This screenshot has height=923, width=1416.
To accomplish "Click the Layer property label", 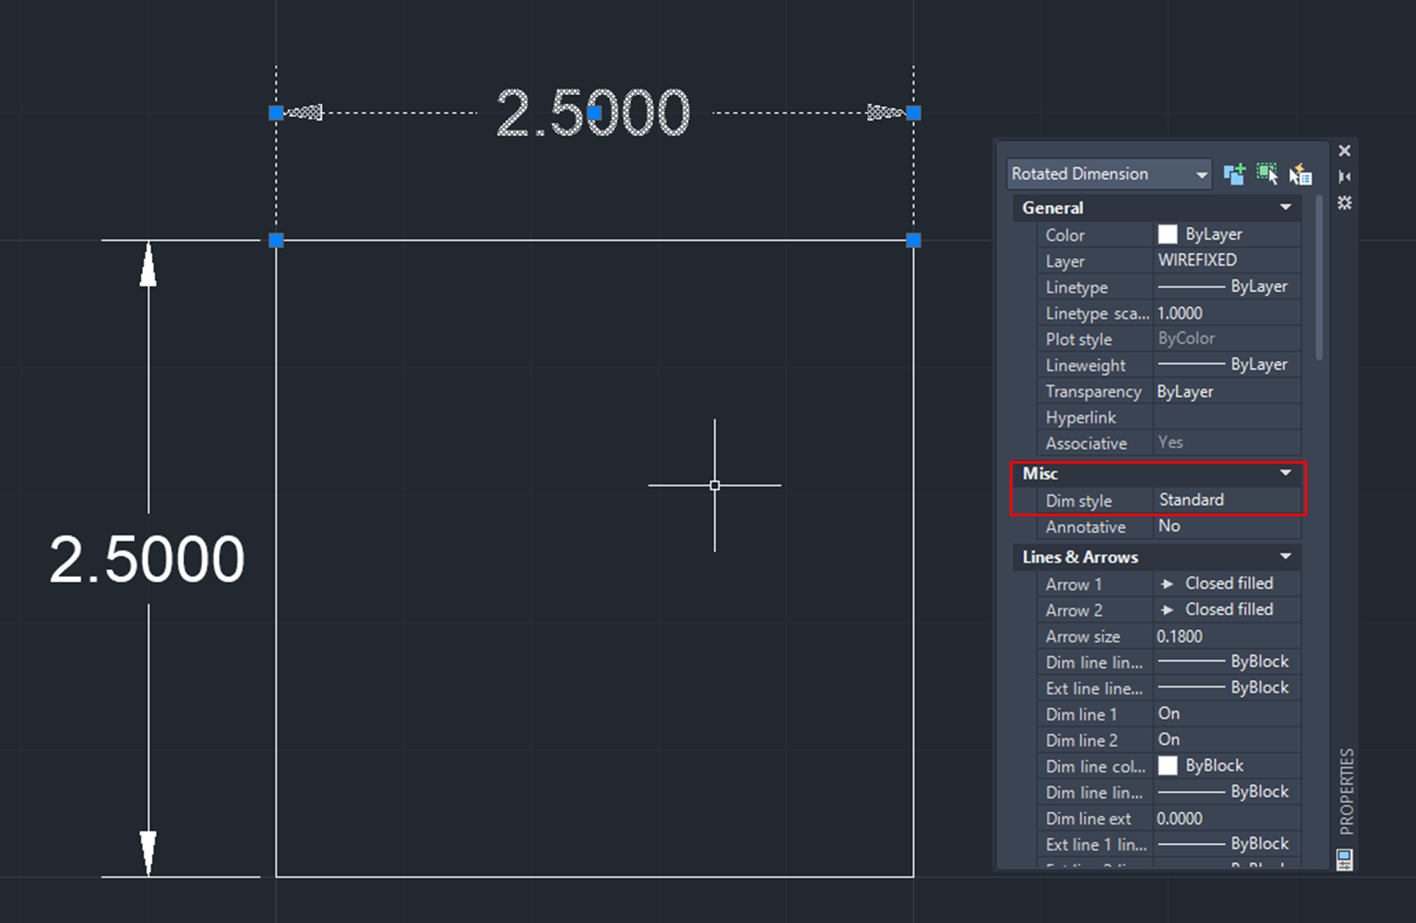I will [1065, 261].
